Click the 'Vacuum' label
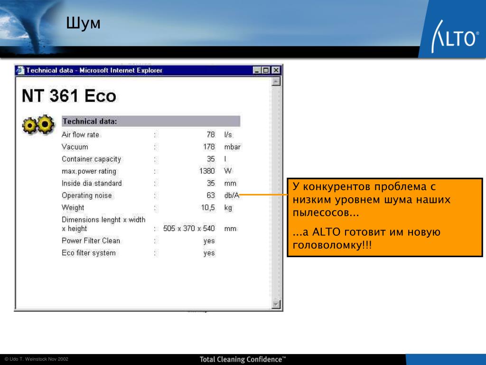The image size is (486, 365). click(x=75, y=147)
